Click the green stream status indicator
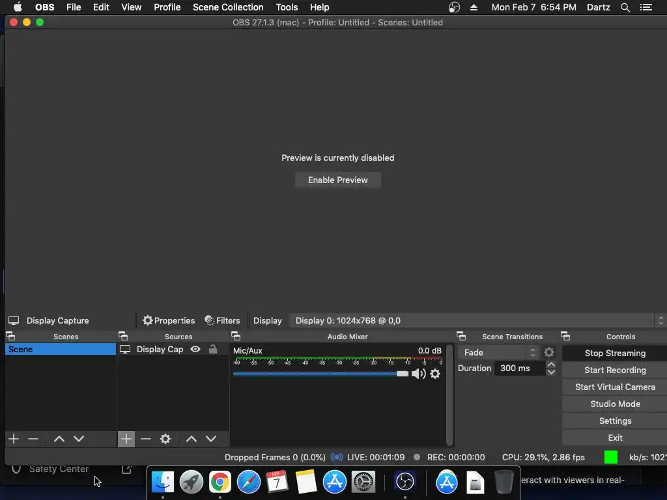 click(x=611, y=457)
